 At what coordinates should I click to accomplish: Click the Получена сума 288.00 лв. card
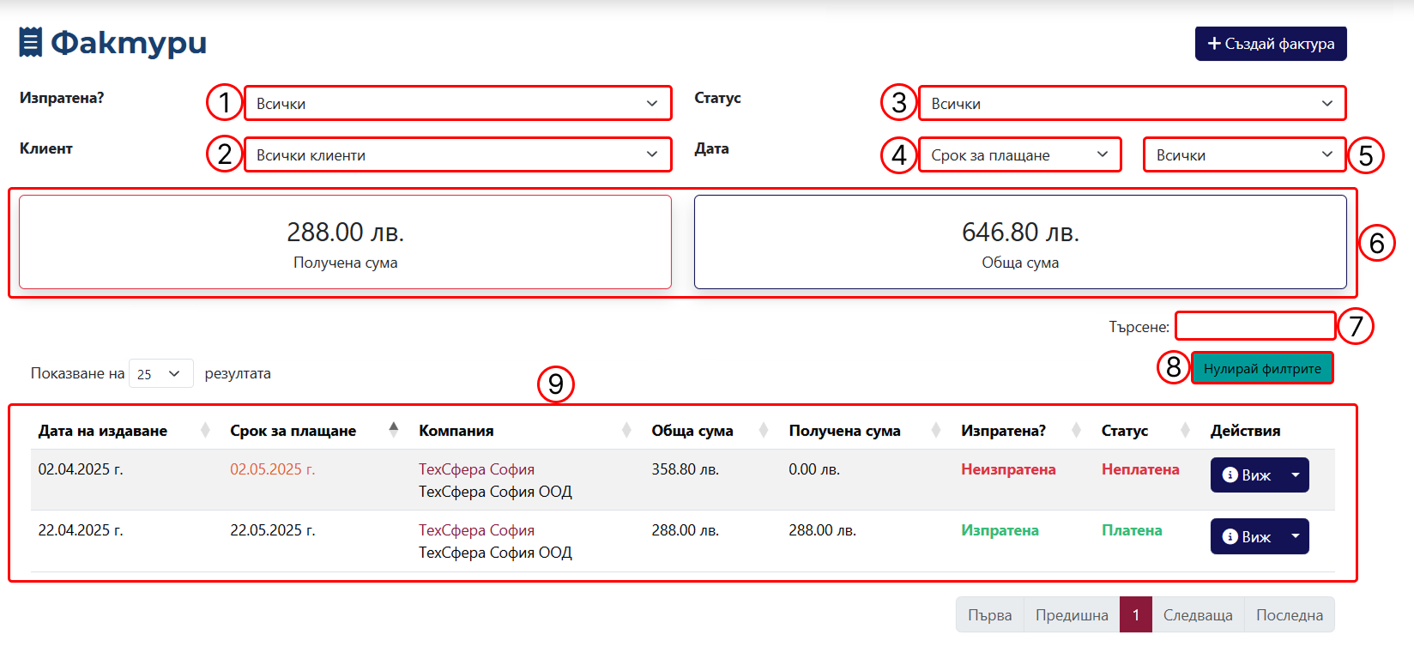point(345,242)
